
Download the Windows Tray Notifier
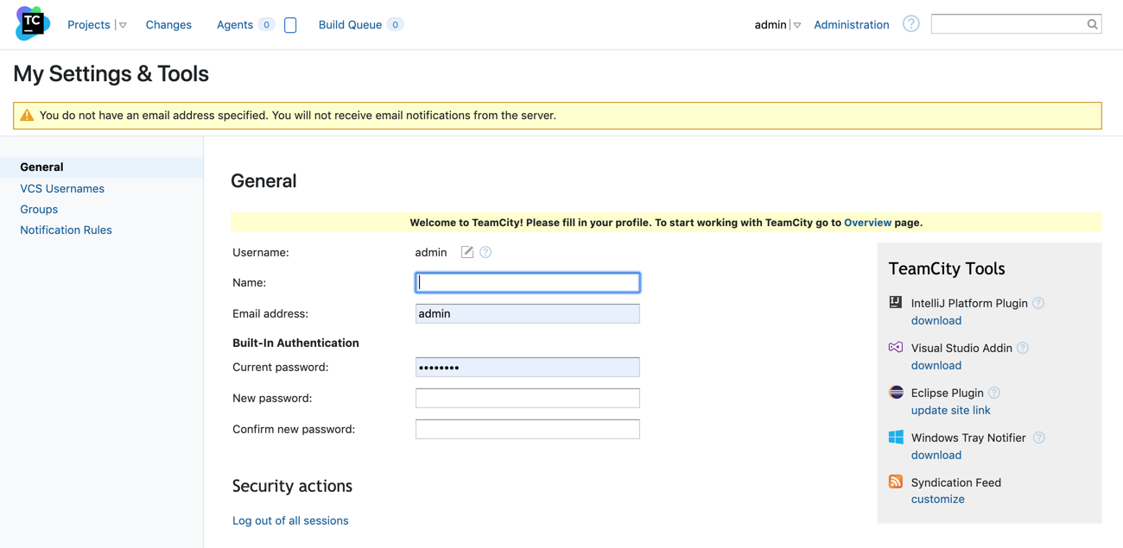[x=936, y=455]
